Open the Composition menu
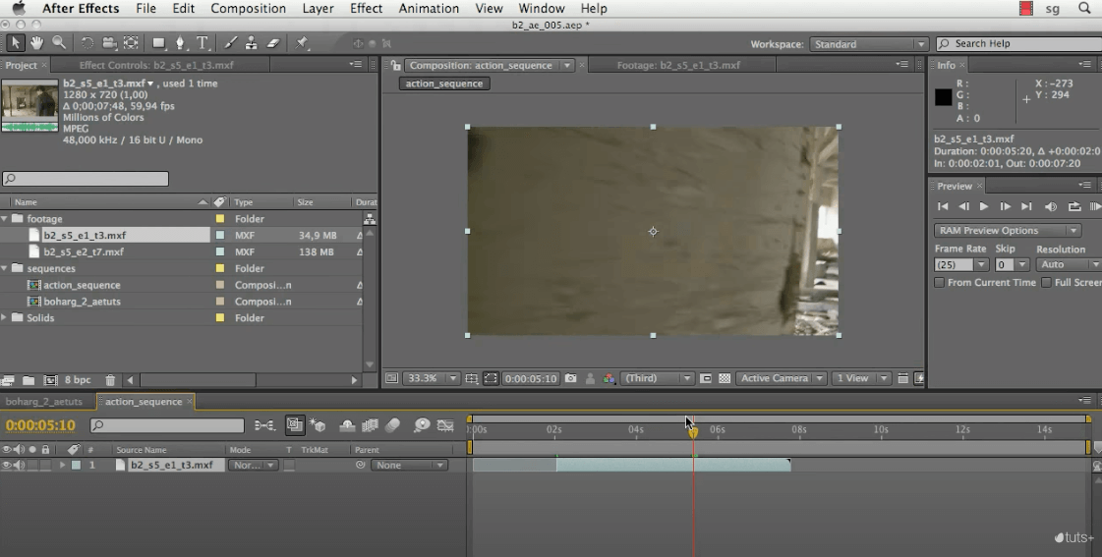 click(x=247, y=9)
